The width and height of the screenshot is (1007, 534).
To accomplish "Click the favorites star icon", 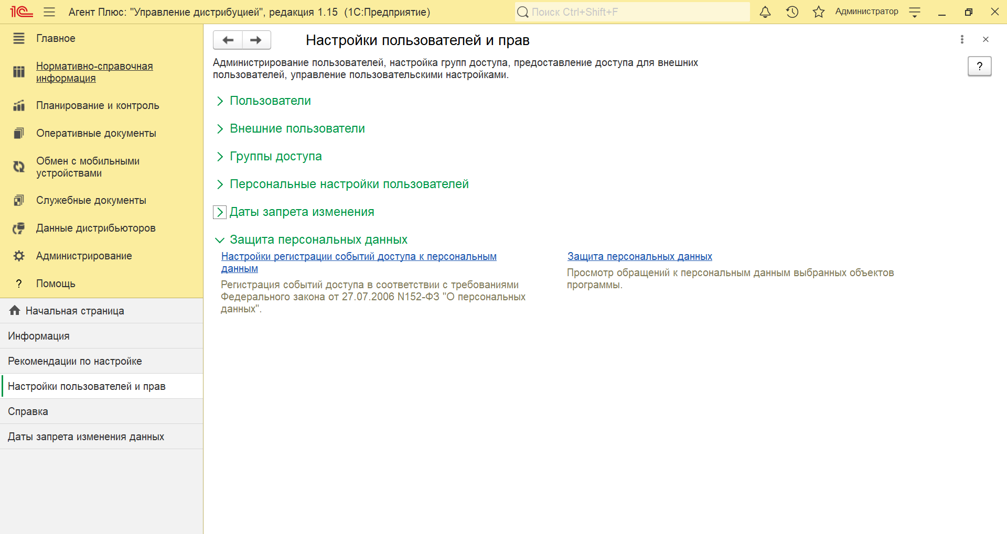I will pos(818,12).
